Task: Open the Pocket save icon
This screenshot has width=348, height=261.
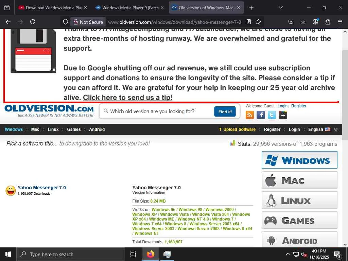Action: [x=291, y=22]
